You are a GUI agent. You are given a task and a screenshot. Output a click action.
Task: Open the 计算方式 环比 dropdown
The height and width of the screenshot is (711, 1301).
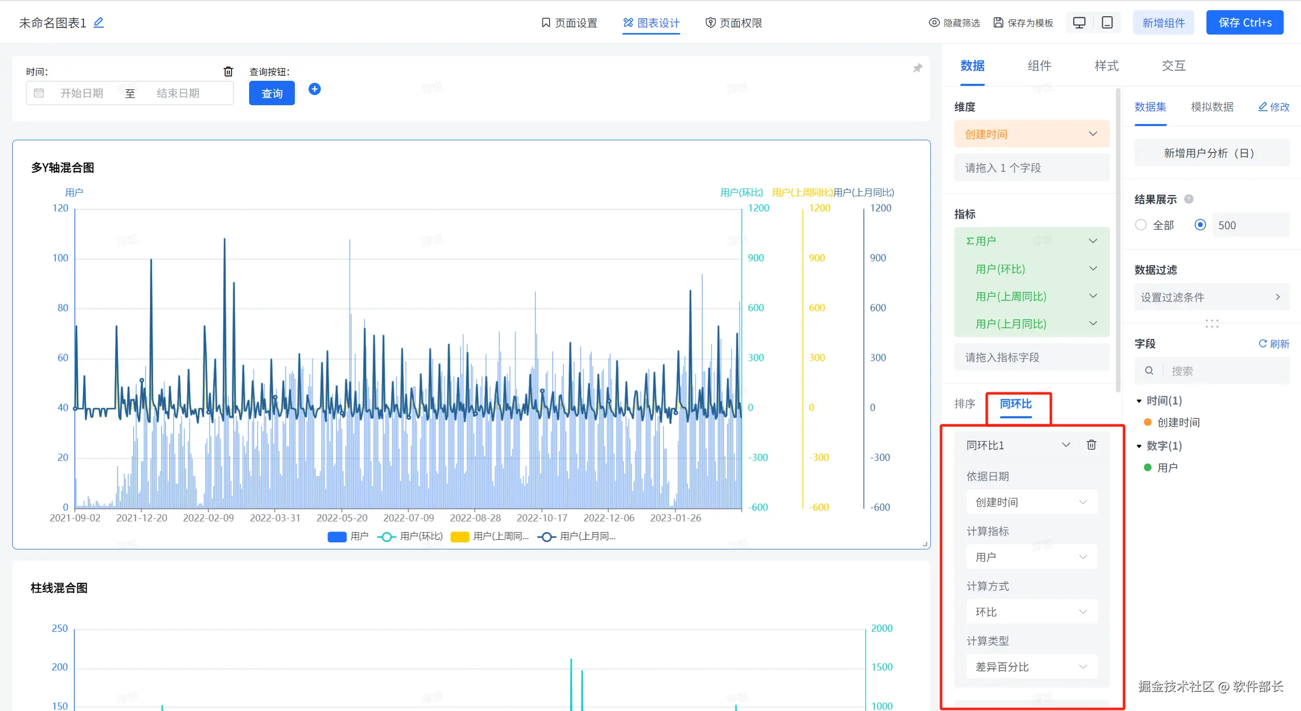pyautogui.click(x=1032, y=612)
